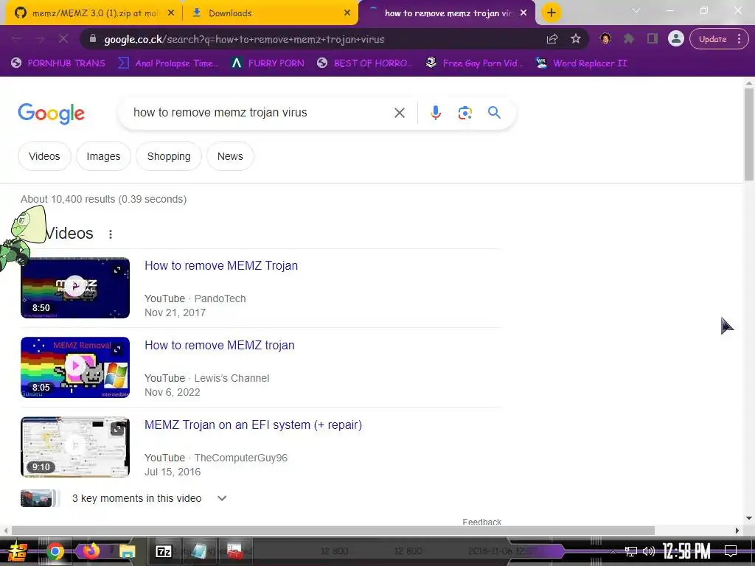This screenshot has width=755, height=566.
Task: Open File Explorer from the taskbar
Action: [x=127, y=551]
